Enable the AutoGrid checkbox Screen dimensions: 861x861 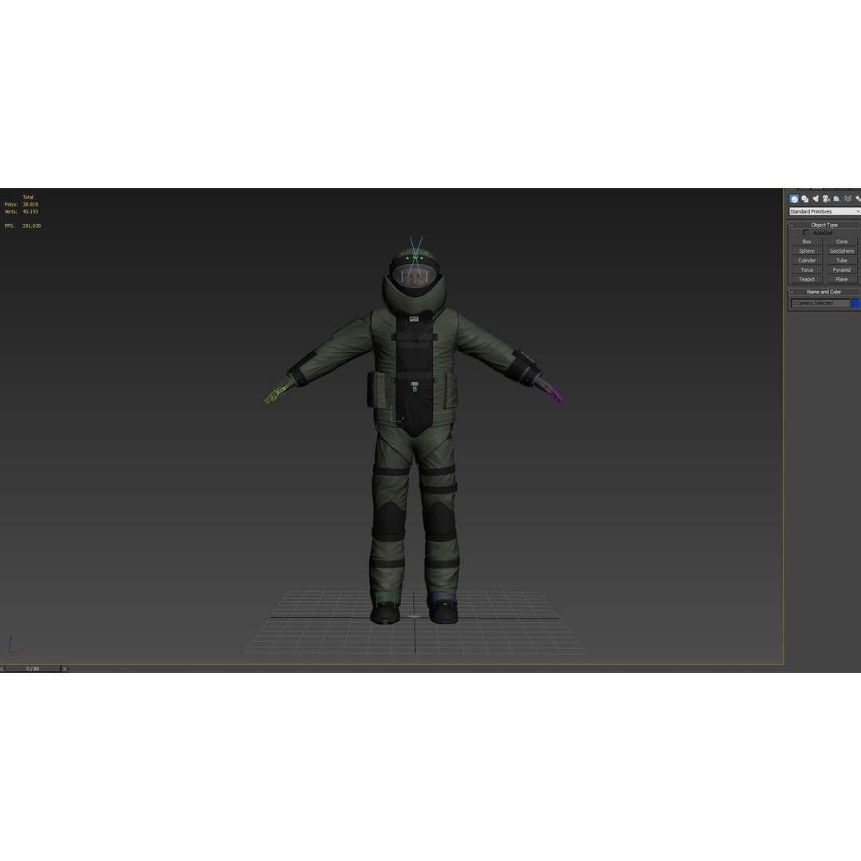click(806, 233)
